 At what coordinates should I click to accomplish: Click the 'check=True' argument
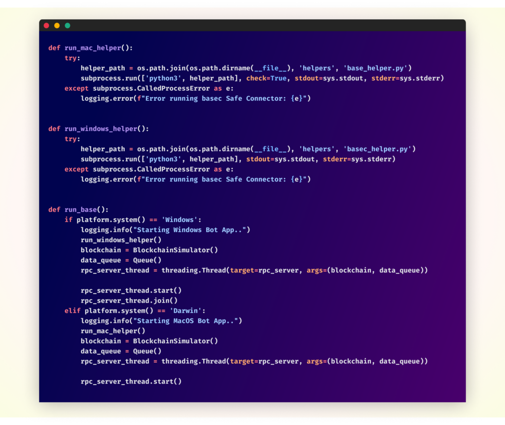(x=266, y=78)
